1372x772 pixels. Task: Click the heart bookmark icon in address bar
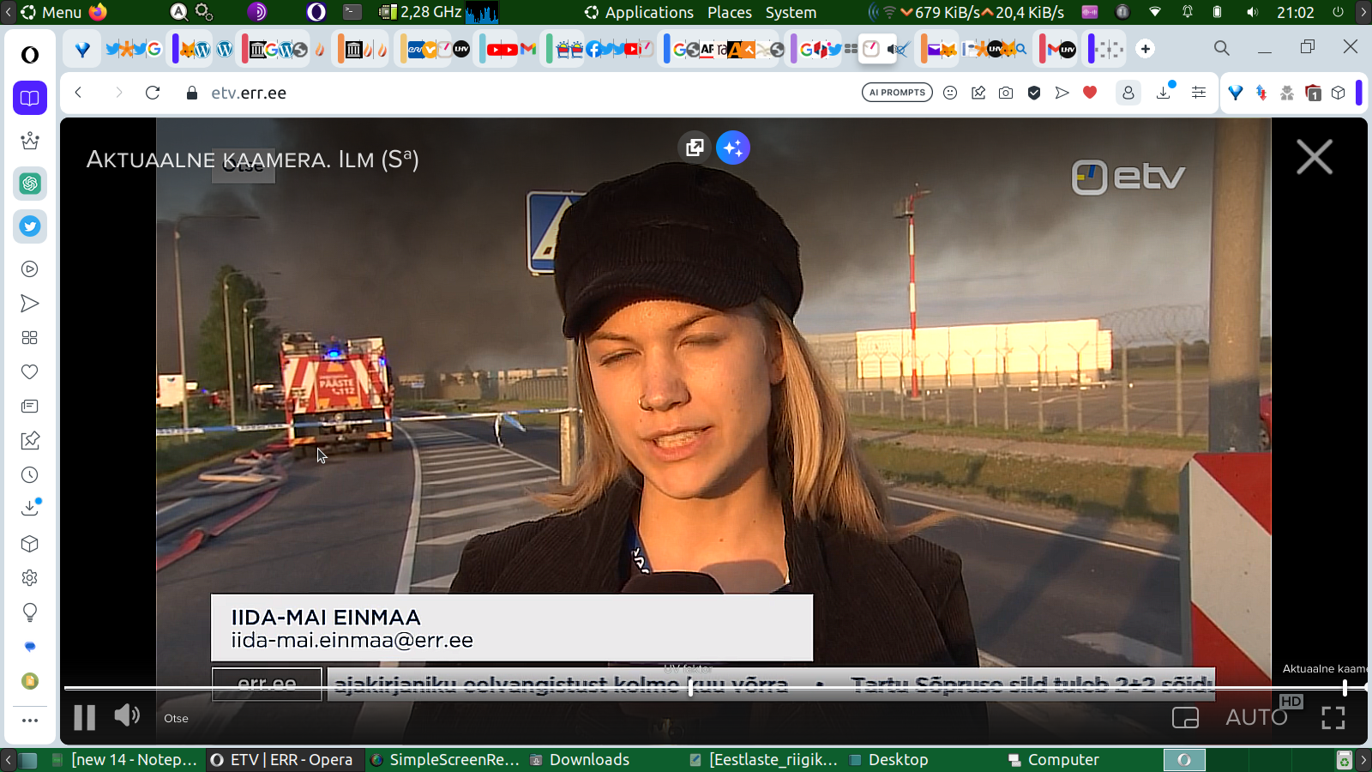[x=1090, y=93]
